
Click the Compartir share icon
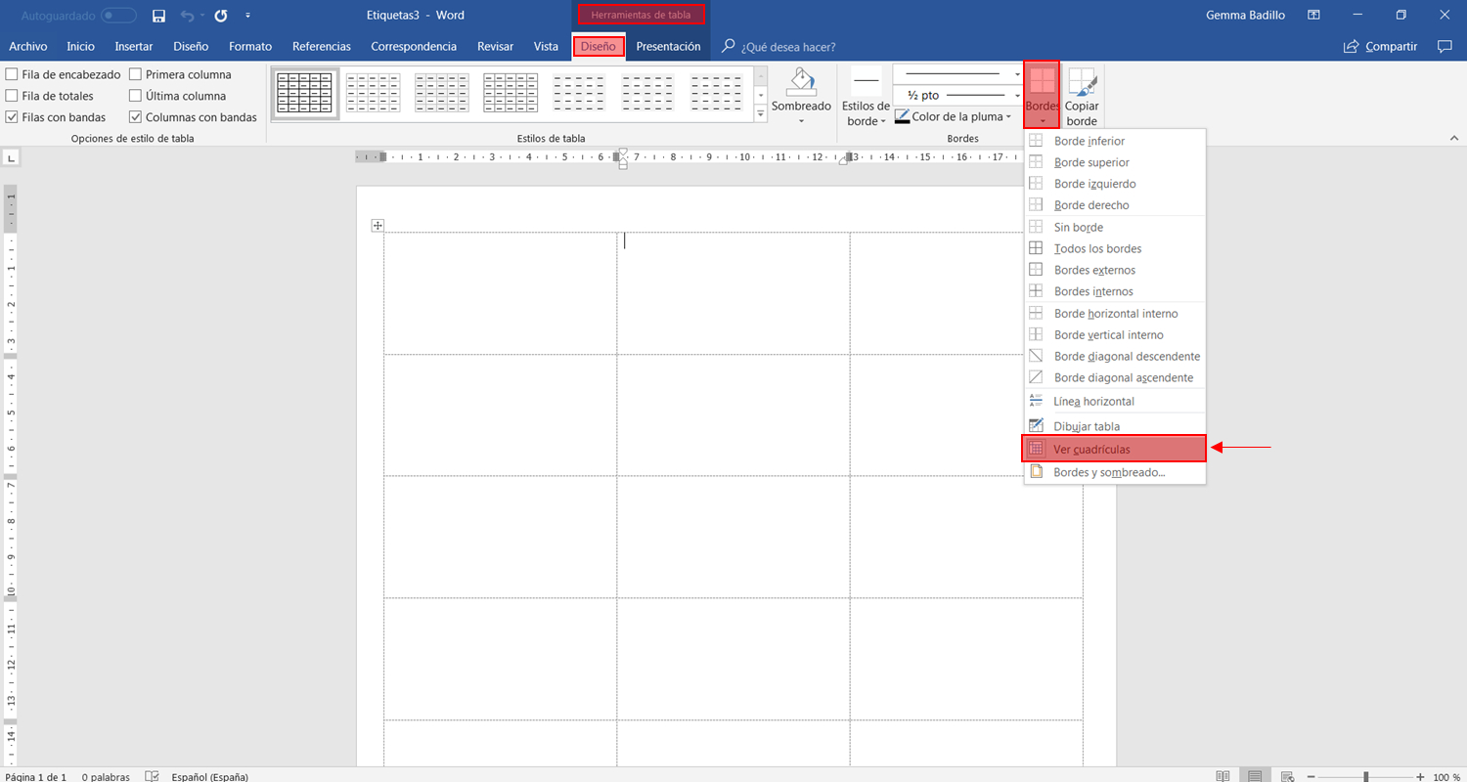[1352, 46]
